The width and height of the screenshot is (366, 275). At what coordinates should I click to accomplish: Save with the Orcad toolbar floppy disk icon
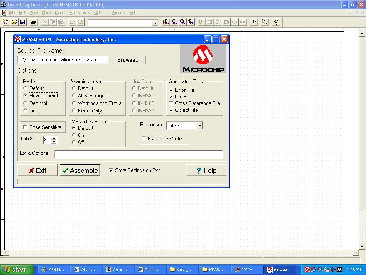(x=23, y=22)
